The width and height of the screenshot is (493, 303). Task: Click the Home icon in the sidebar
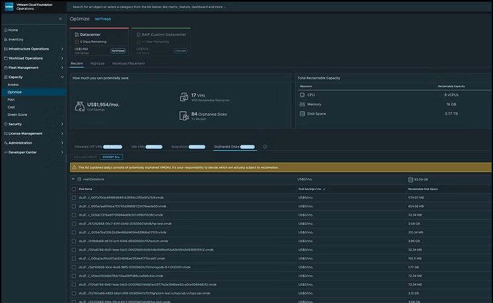click(x=5, y=30)
